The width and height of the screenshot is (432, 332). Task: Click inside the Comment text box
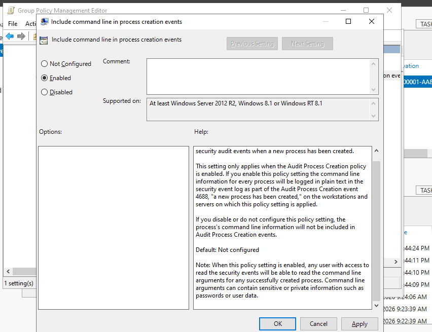[x=259, y=77]
